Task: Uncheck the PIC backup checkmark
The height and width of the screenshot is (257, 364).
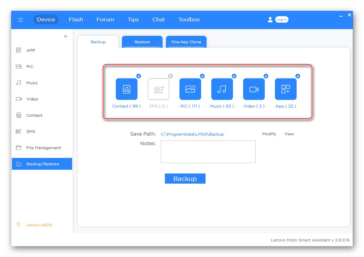Action: pos(202,76)
